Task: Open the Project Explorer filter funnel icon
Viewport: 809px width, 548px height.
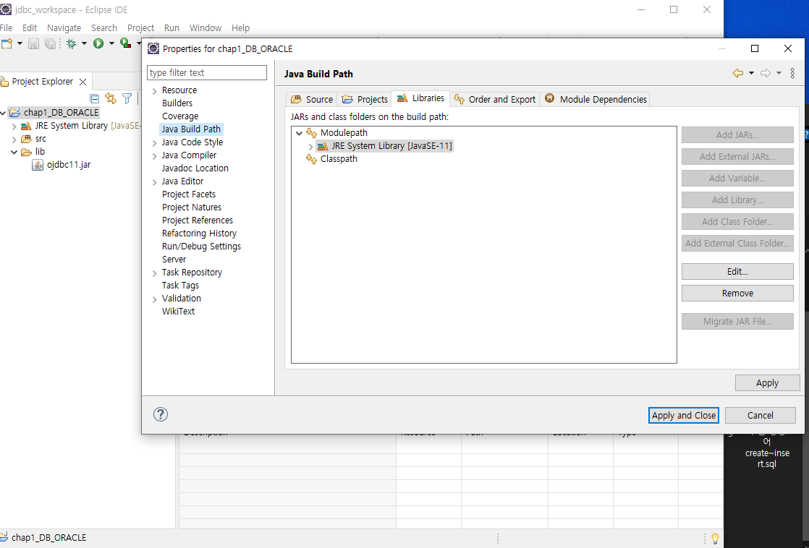Action: pyautogui.click(x=127, y=98)
